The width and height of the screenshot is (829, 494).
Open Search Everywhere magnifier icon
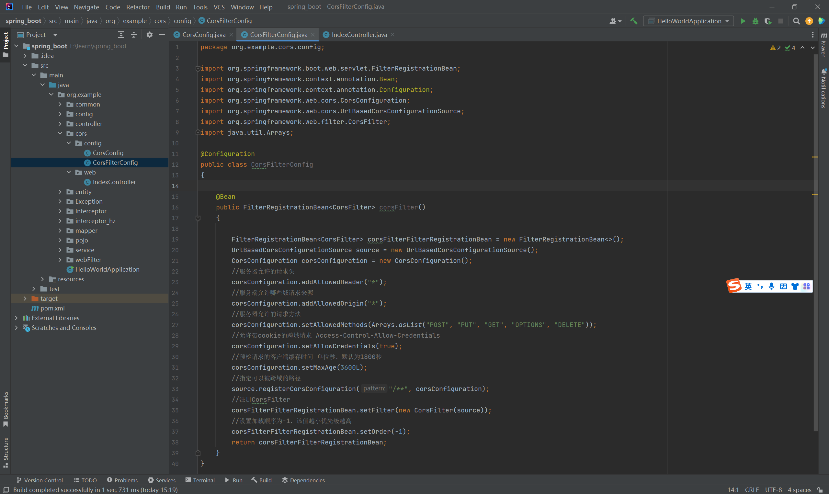pos(796,21)
